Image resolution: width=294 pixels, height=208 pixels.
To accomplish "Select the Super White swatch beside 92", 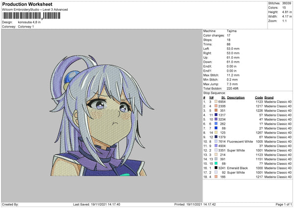I will [x=216, y=172].
